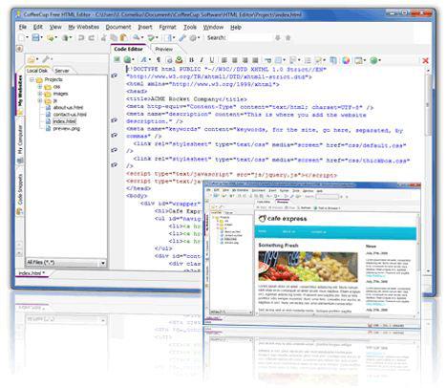Expand the js folder

pyautogui.click(x=40, y=100)
